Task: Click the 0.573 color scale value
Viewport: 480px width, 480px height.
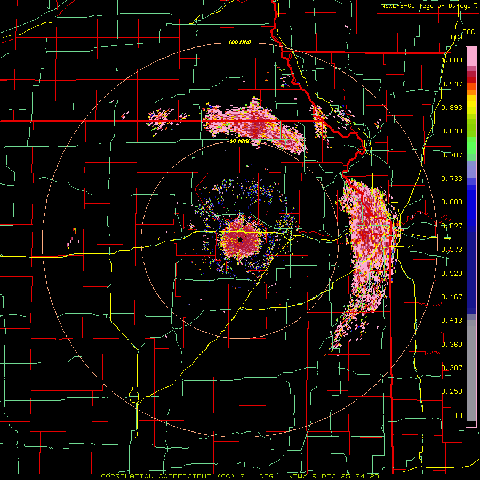Action: tap(452, 250)
